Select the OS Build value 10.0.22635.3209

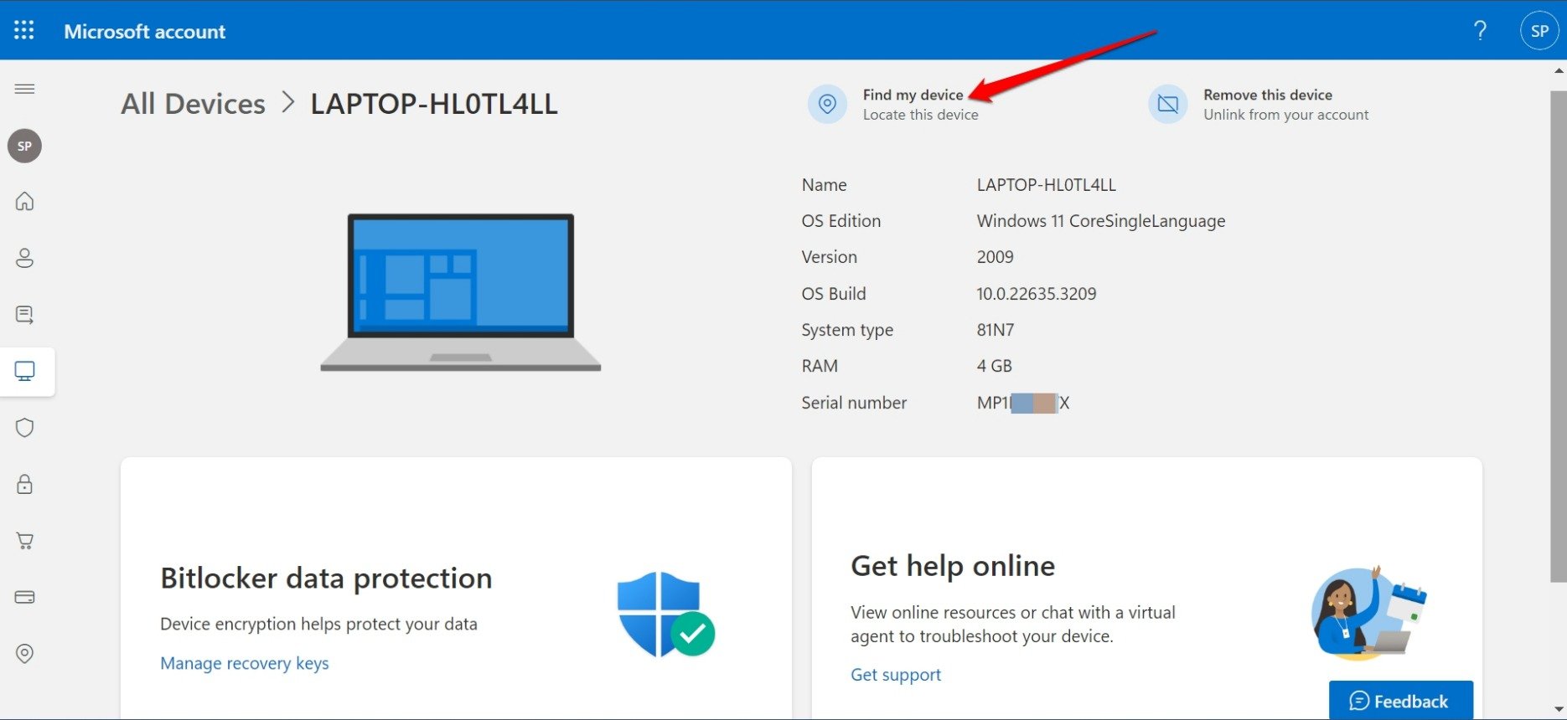(x=1037, y=294)
